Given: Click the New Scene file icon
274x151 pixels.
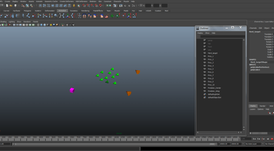Looking at the screenshot, I should pos(7,6).
